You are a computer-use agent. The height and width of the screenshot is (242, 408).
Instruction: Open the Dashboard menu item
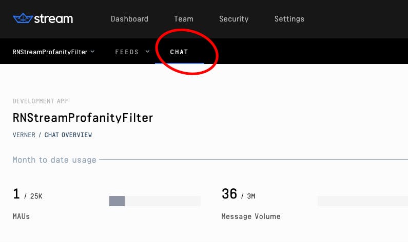[129, 19]
